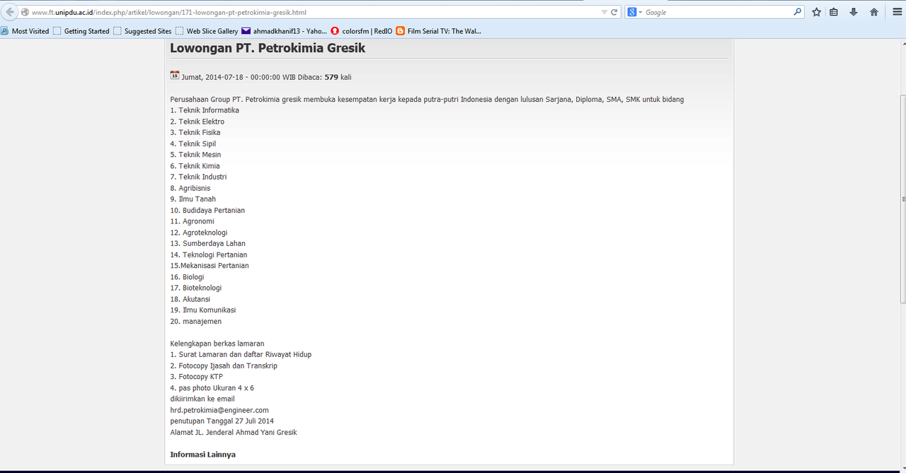Open the colorsfm RedIO bookmark

pyautogui.click(x=361, y=31)
